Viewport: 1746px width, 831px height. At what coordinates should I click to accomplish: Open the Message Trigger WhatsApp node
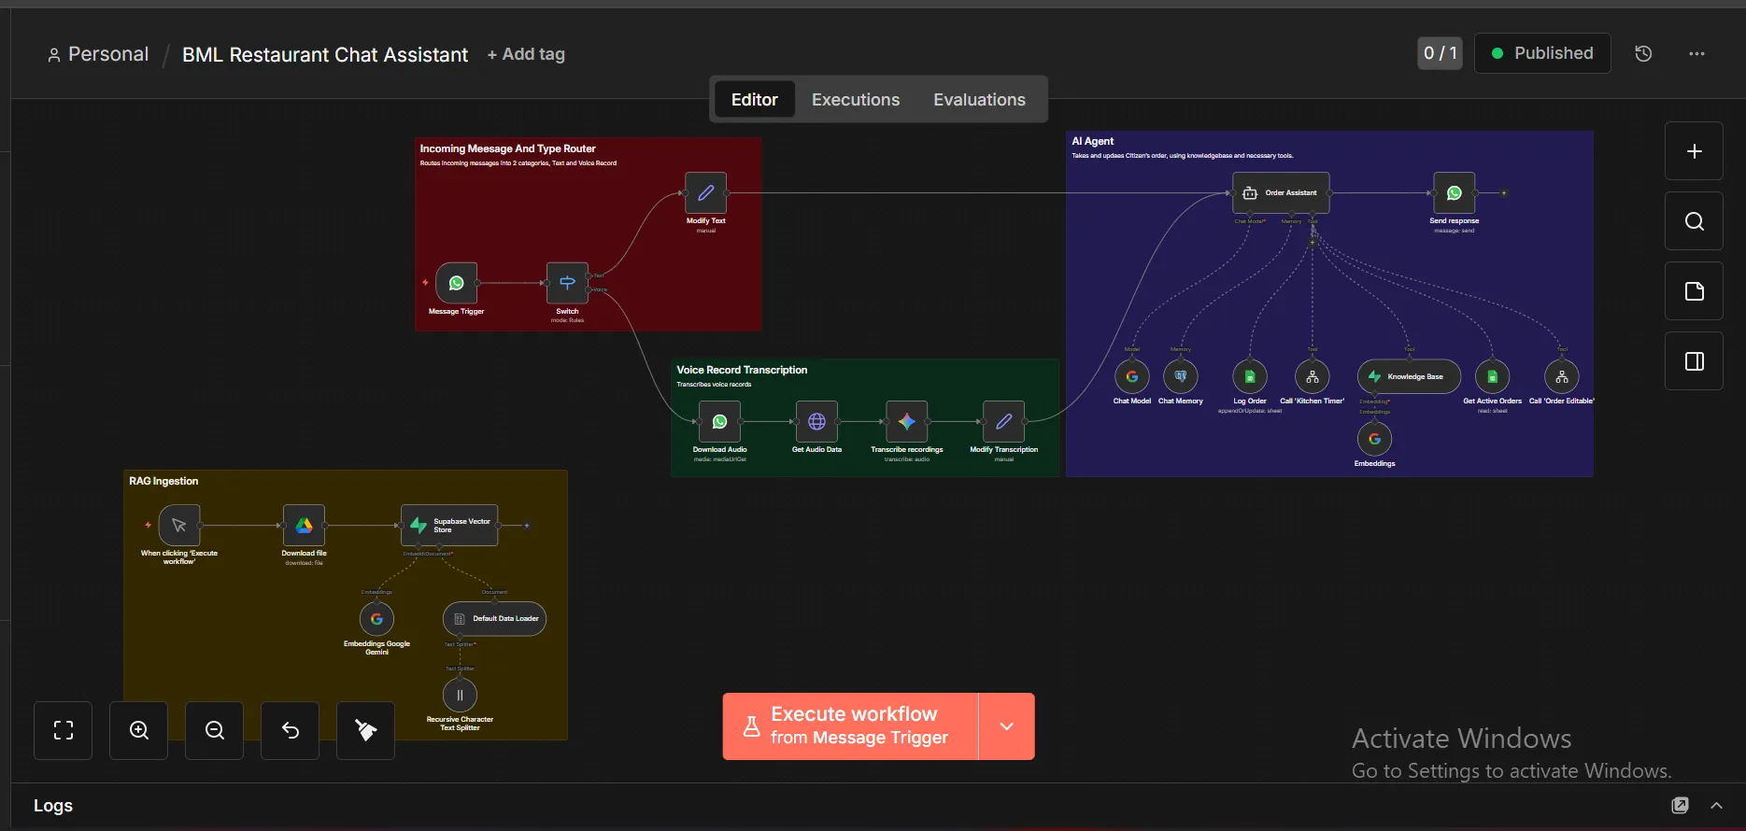click(x=456, y=283)
